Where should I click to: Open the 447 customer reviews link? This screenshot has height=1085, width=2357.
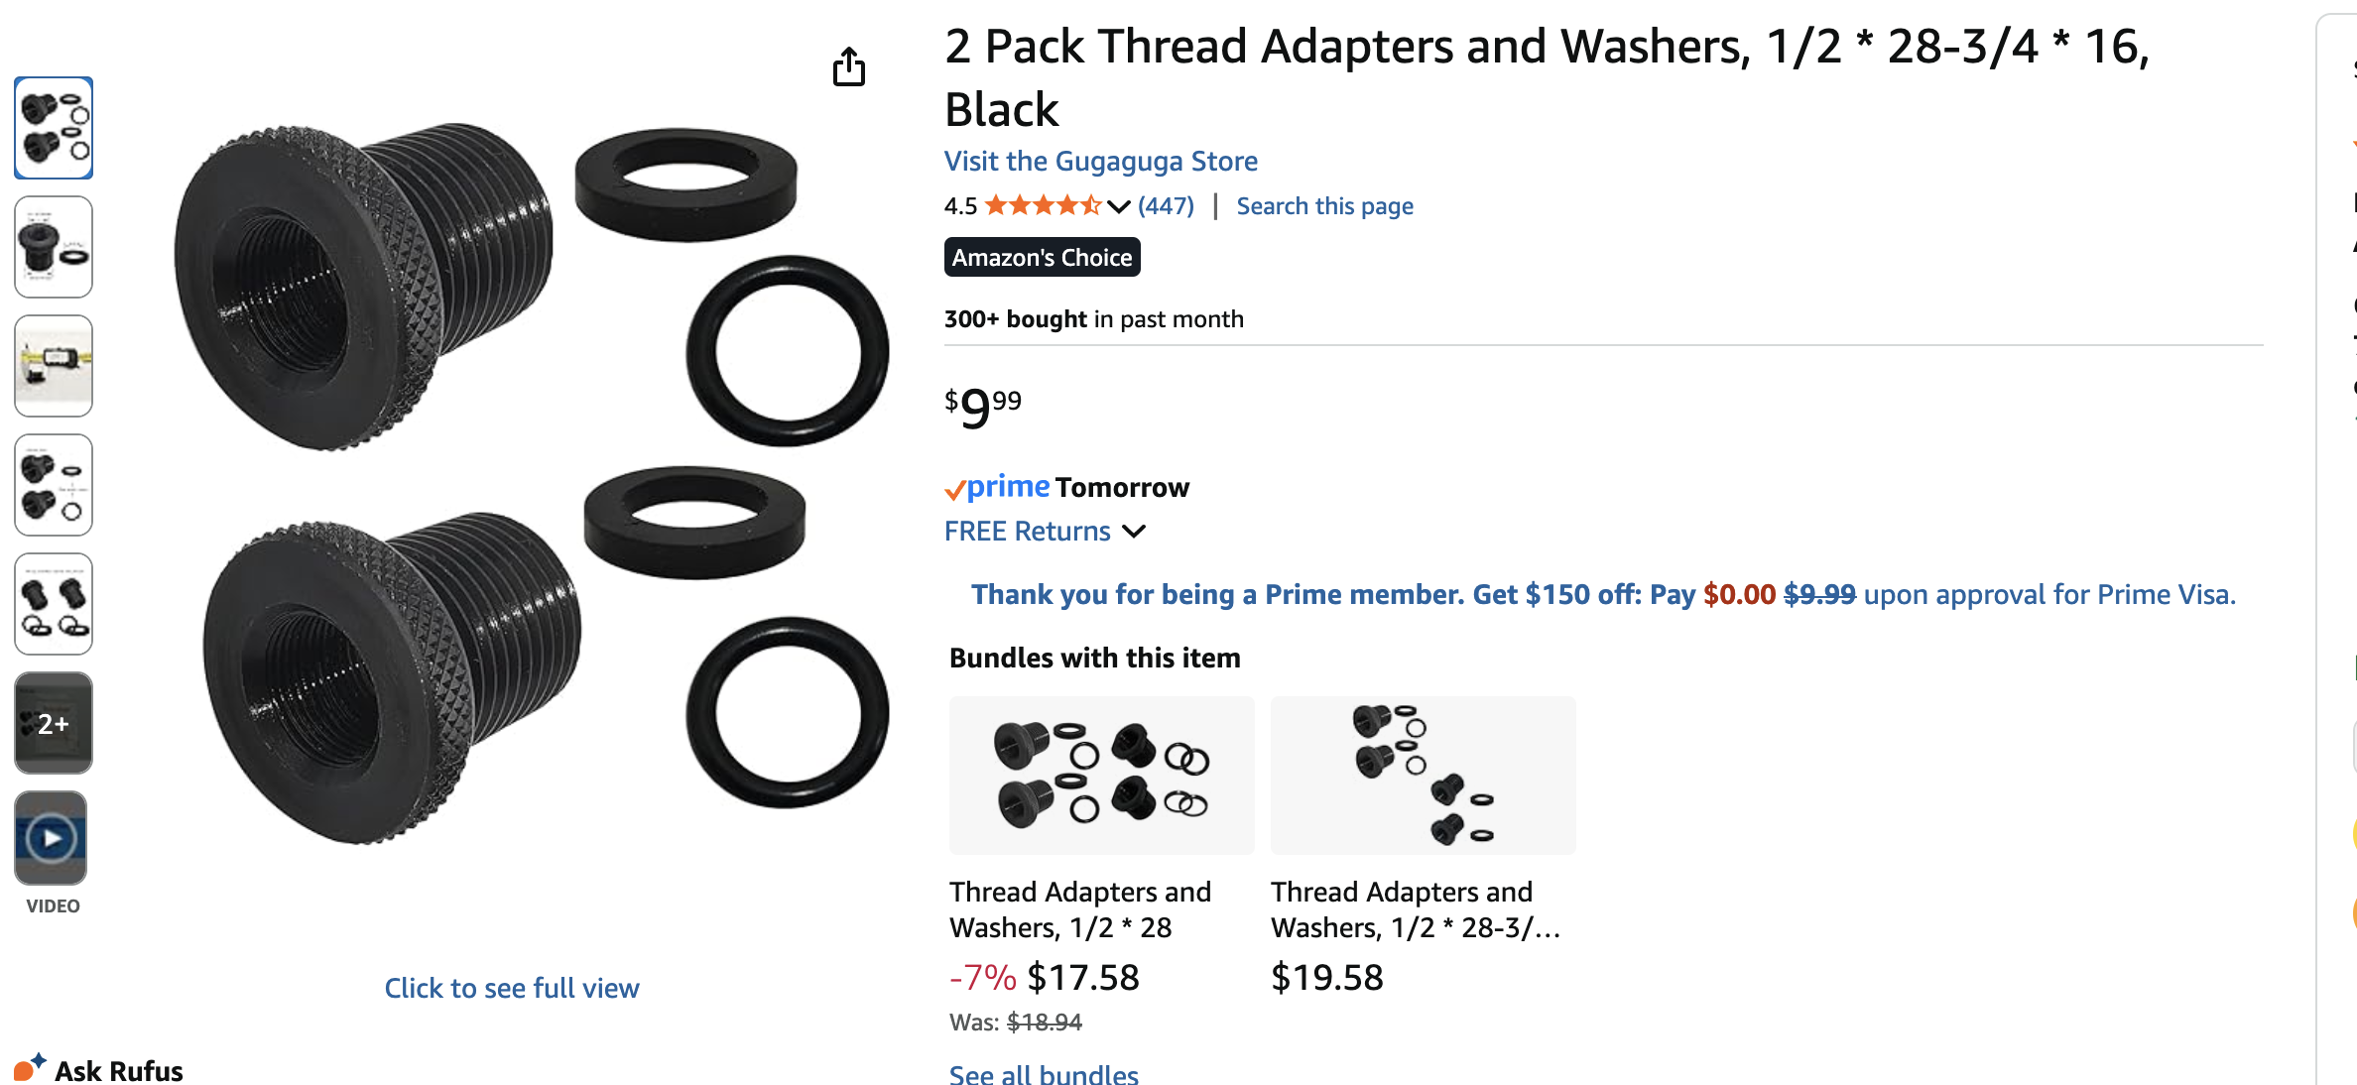[1166, 206]
